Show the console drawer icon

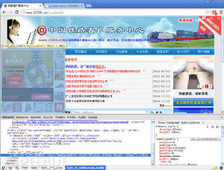point(10,168)
